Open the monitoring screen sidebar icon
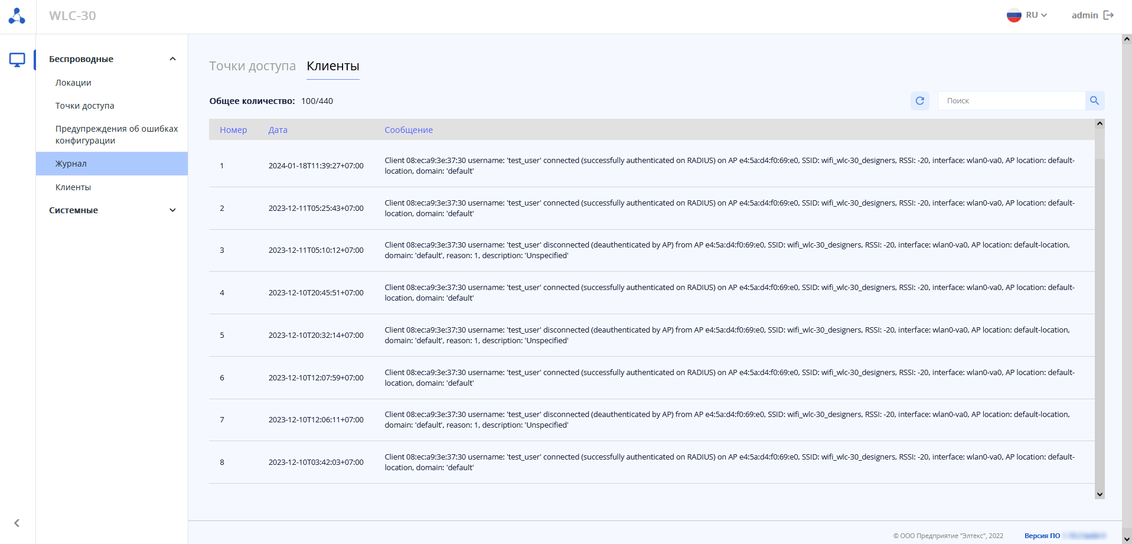Viewport: 1132px width, 544px height. click(x=17, y=60)
